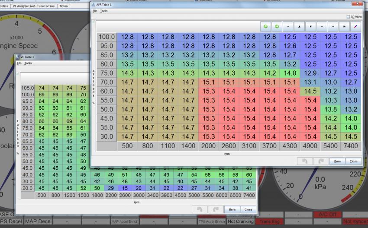Switch to VE Analyze Live tab
Image resolution: width=368 pixels, height=228 pixels.
tap(34, 6)
